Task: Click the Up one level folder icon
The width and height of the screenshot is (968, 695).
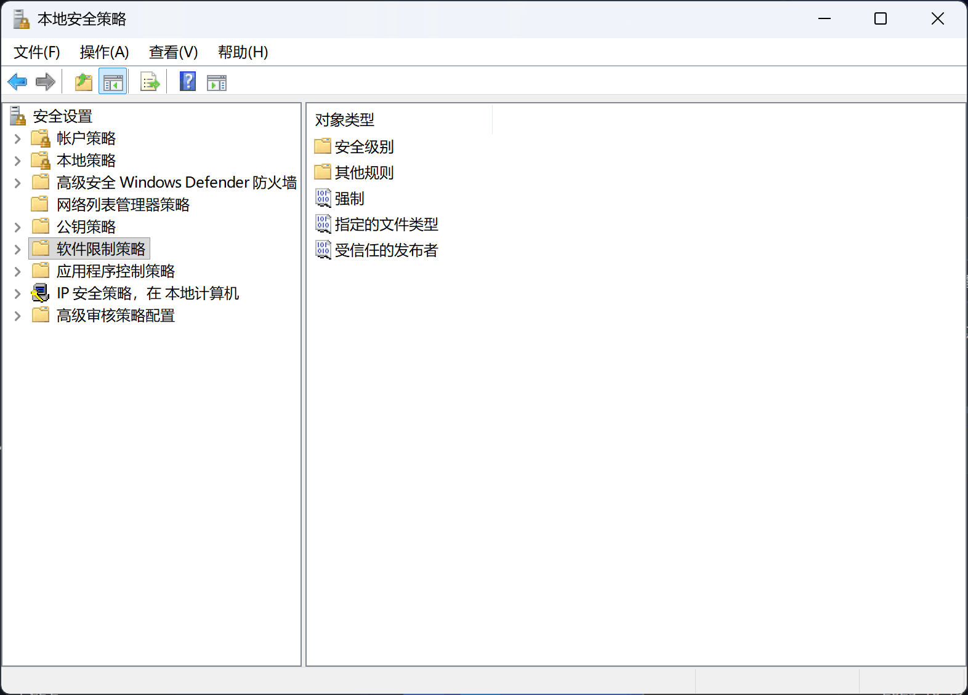Action: (83, 82)
